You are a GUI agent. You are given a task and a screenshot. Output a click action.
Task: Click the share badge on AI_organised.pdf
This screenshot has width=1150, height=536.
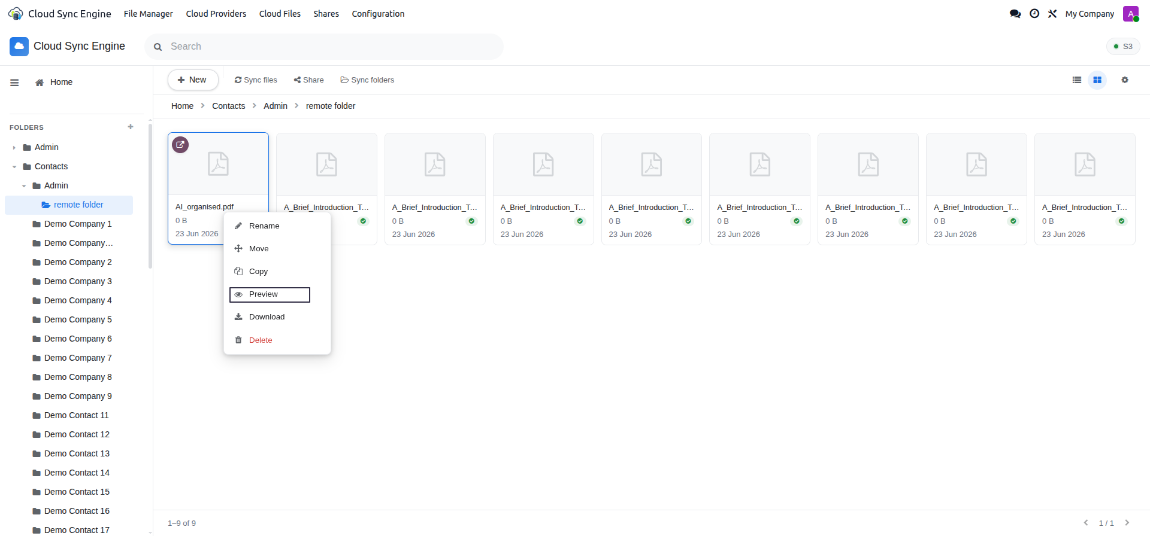click(x=180, y=145)
